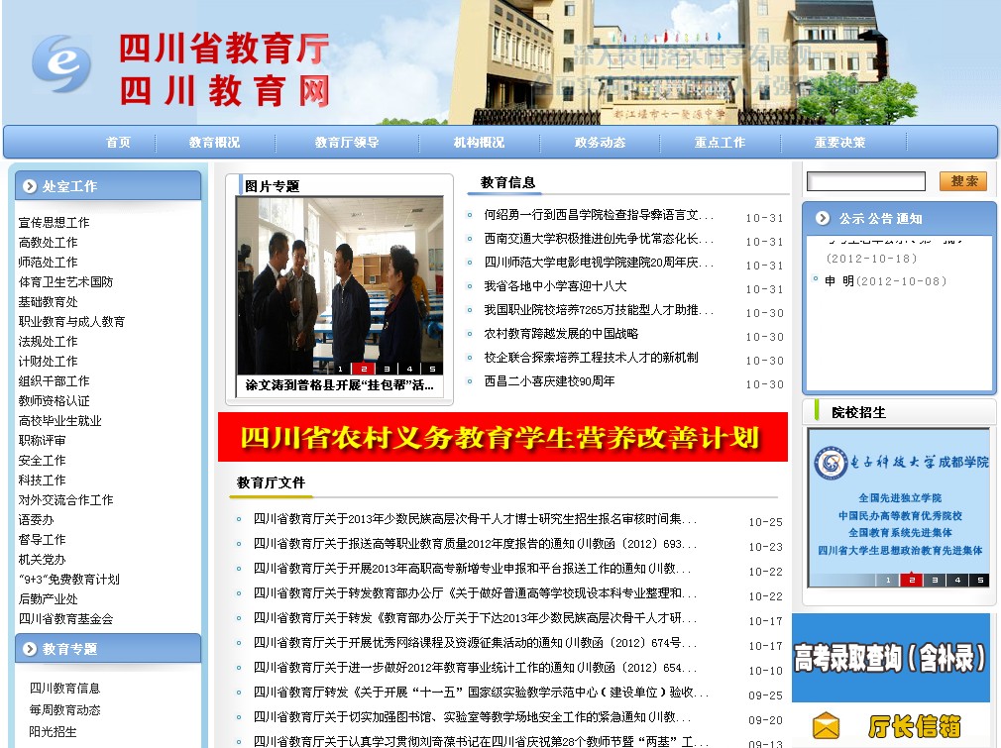This screenshot has width=1001, height=748.
Task: Open document about 高等职业教育质量2012年度报告
Action: [x=475, y=544]
